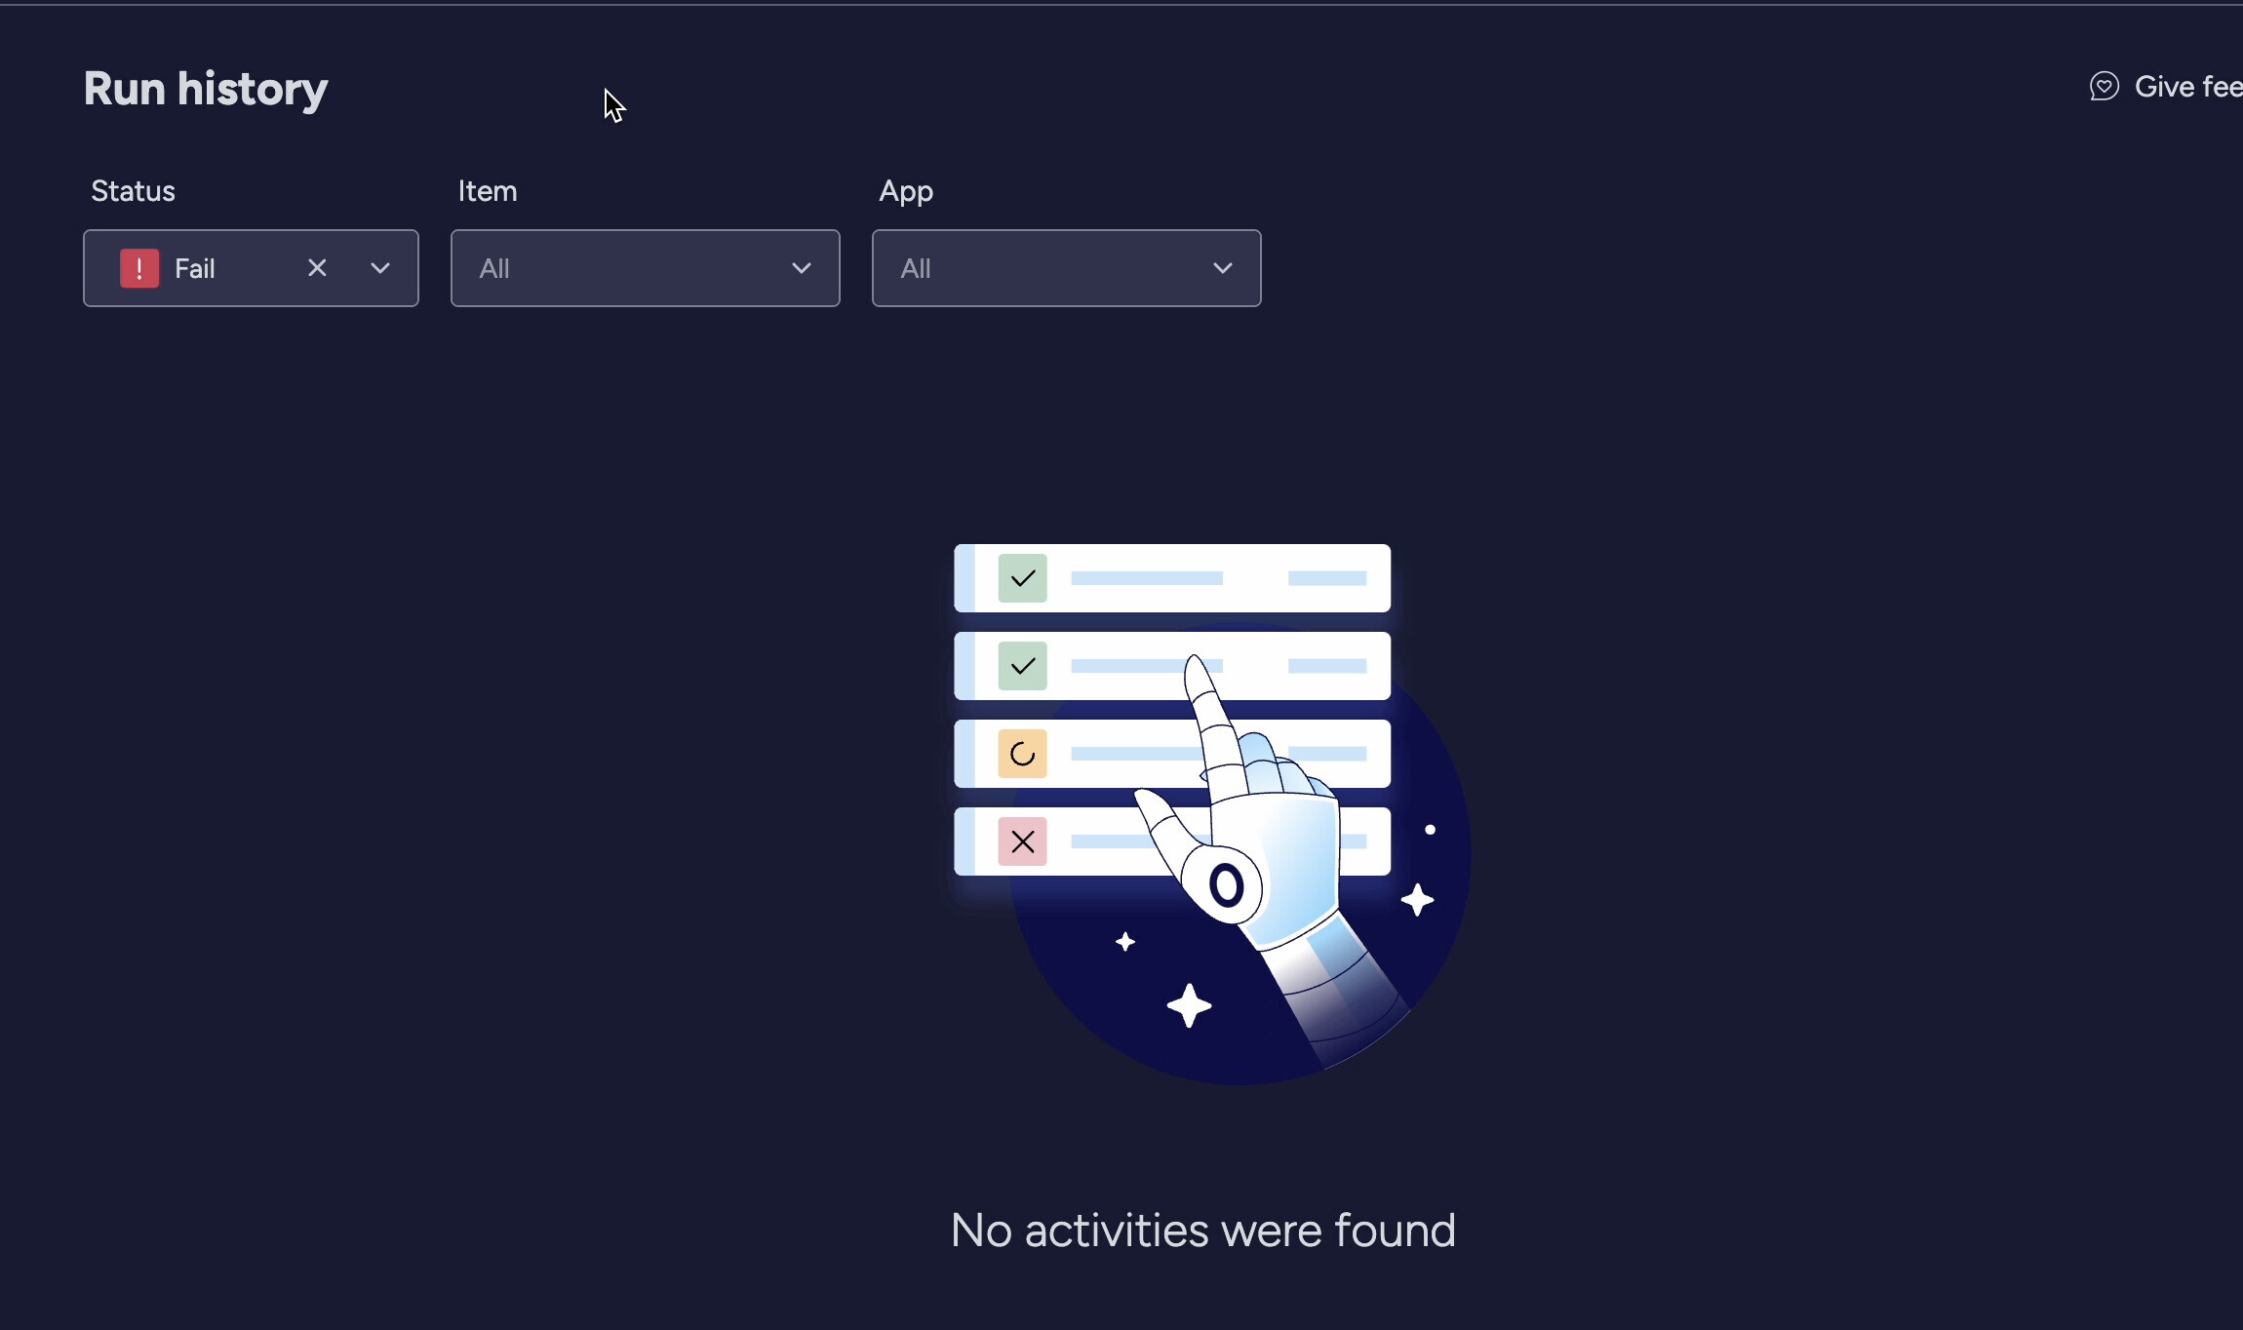This screenshot has height=1330, width=2243.
Task: Click the No activities were found message
Action: 1202,1231
